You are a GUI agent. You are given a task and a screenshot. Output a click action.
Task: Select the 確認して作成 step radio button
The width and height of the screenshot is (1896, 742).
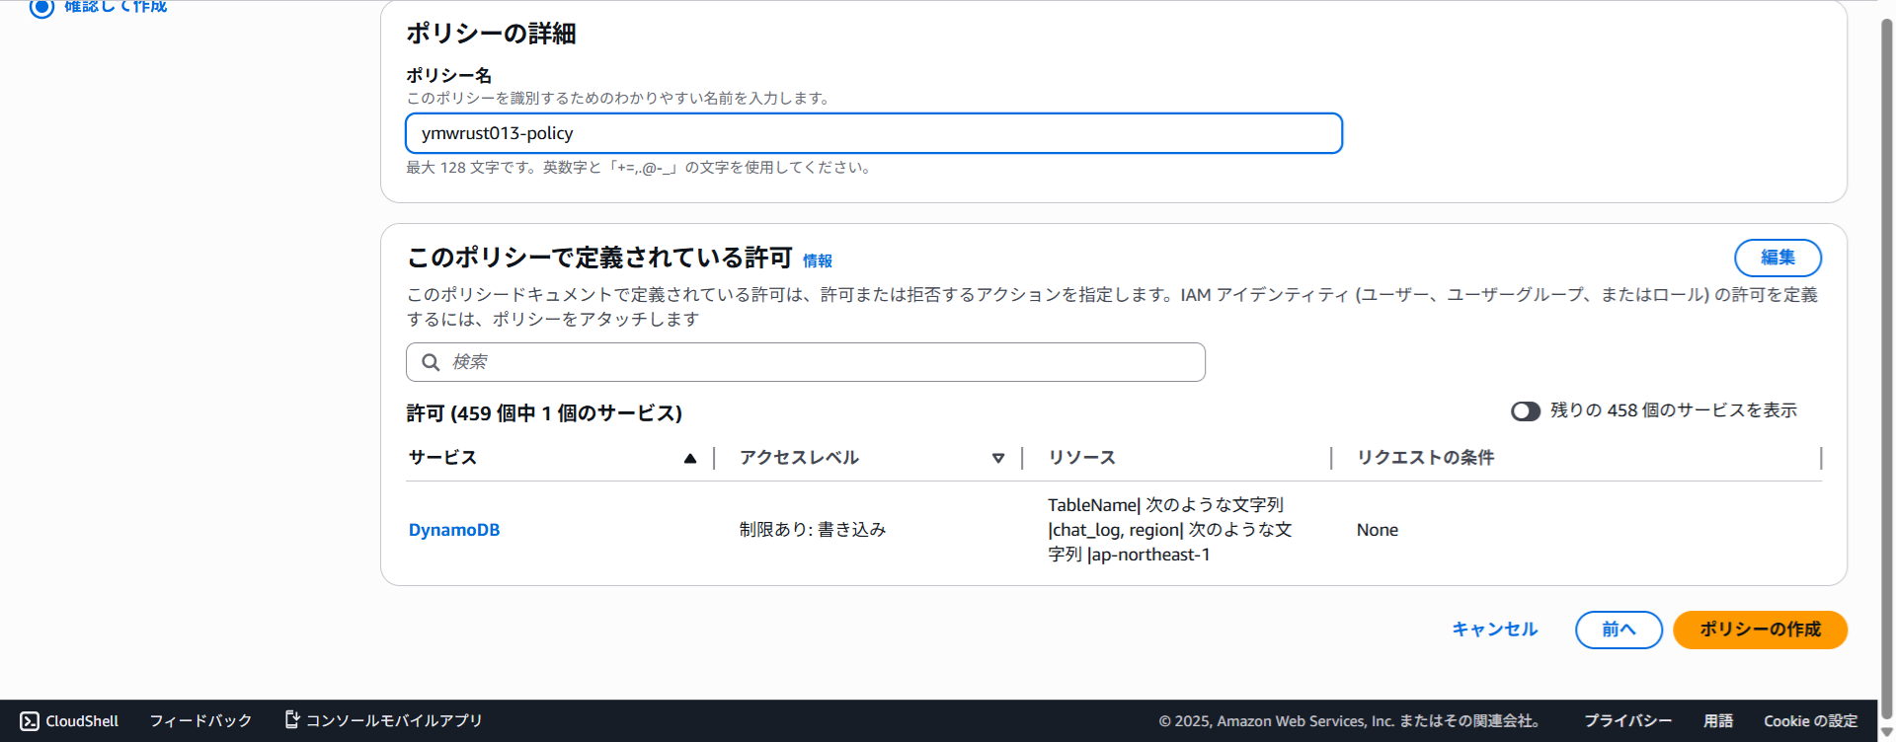point(41,7)
